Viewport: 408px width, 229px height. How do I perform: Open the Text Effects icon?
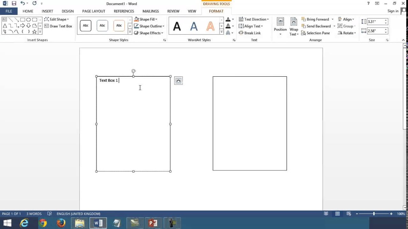[x=228, y=33]
